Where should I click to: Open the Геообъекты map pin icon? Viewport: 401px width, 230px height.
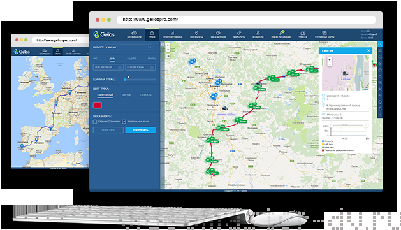(196, 33)
